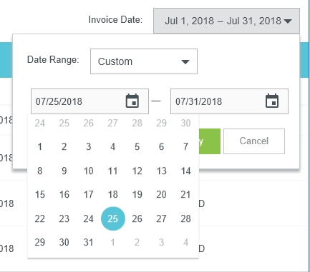This screenshot has height=272, width=310.
Task: Pick day 6 in the calendar
Action: click(x=161, y=146)
